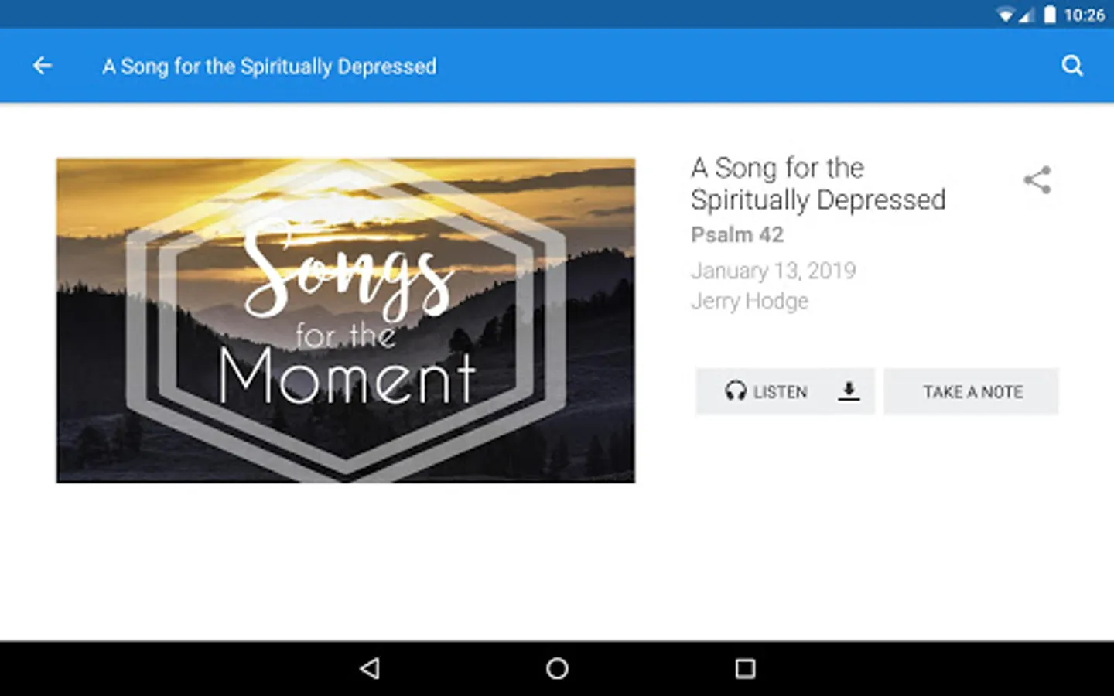The image size is (1114, 696).
Task: Tap the cellular signal indicator
Action: click(x=1027, y=15)
